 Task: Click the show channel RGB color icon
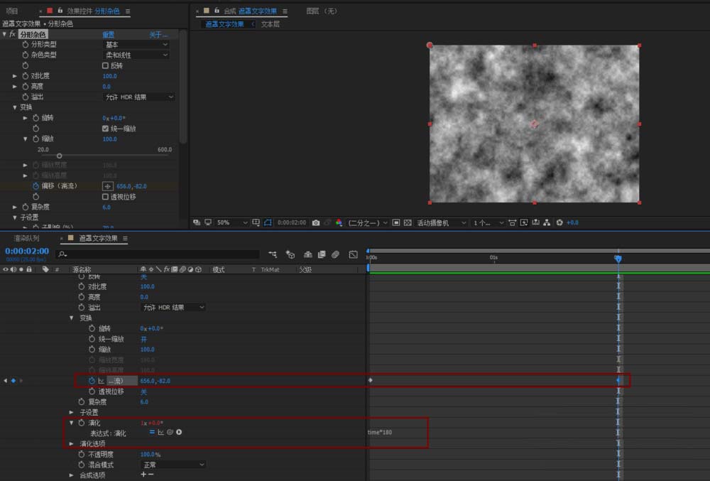point(339,222)
